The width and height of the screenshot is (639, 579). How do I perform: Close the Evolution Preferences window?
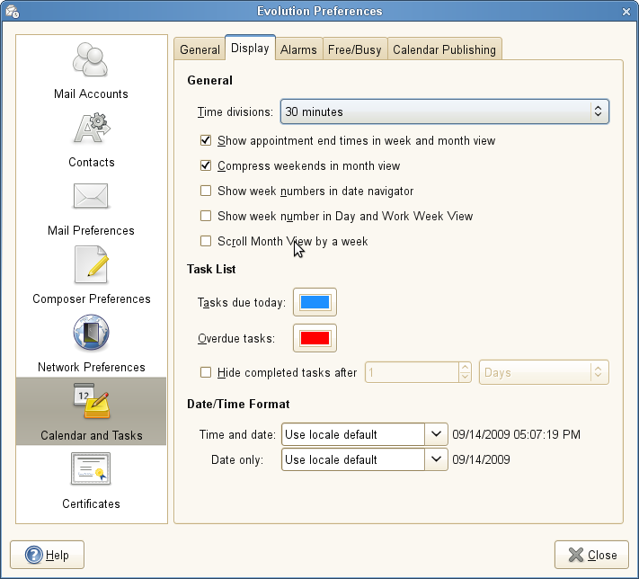click(x=626, y=12)
